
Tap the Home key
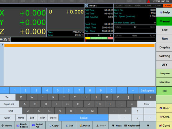(x=21, y=118)
